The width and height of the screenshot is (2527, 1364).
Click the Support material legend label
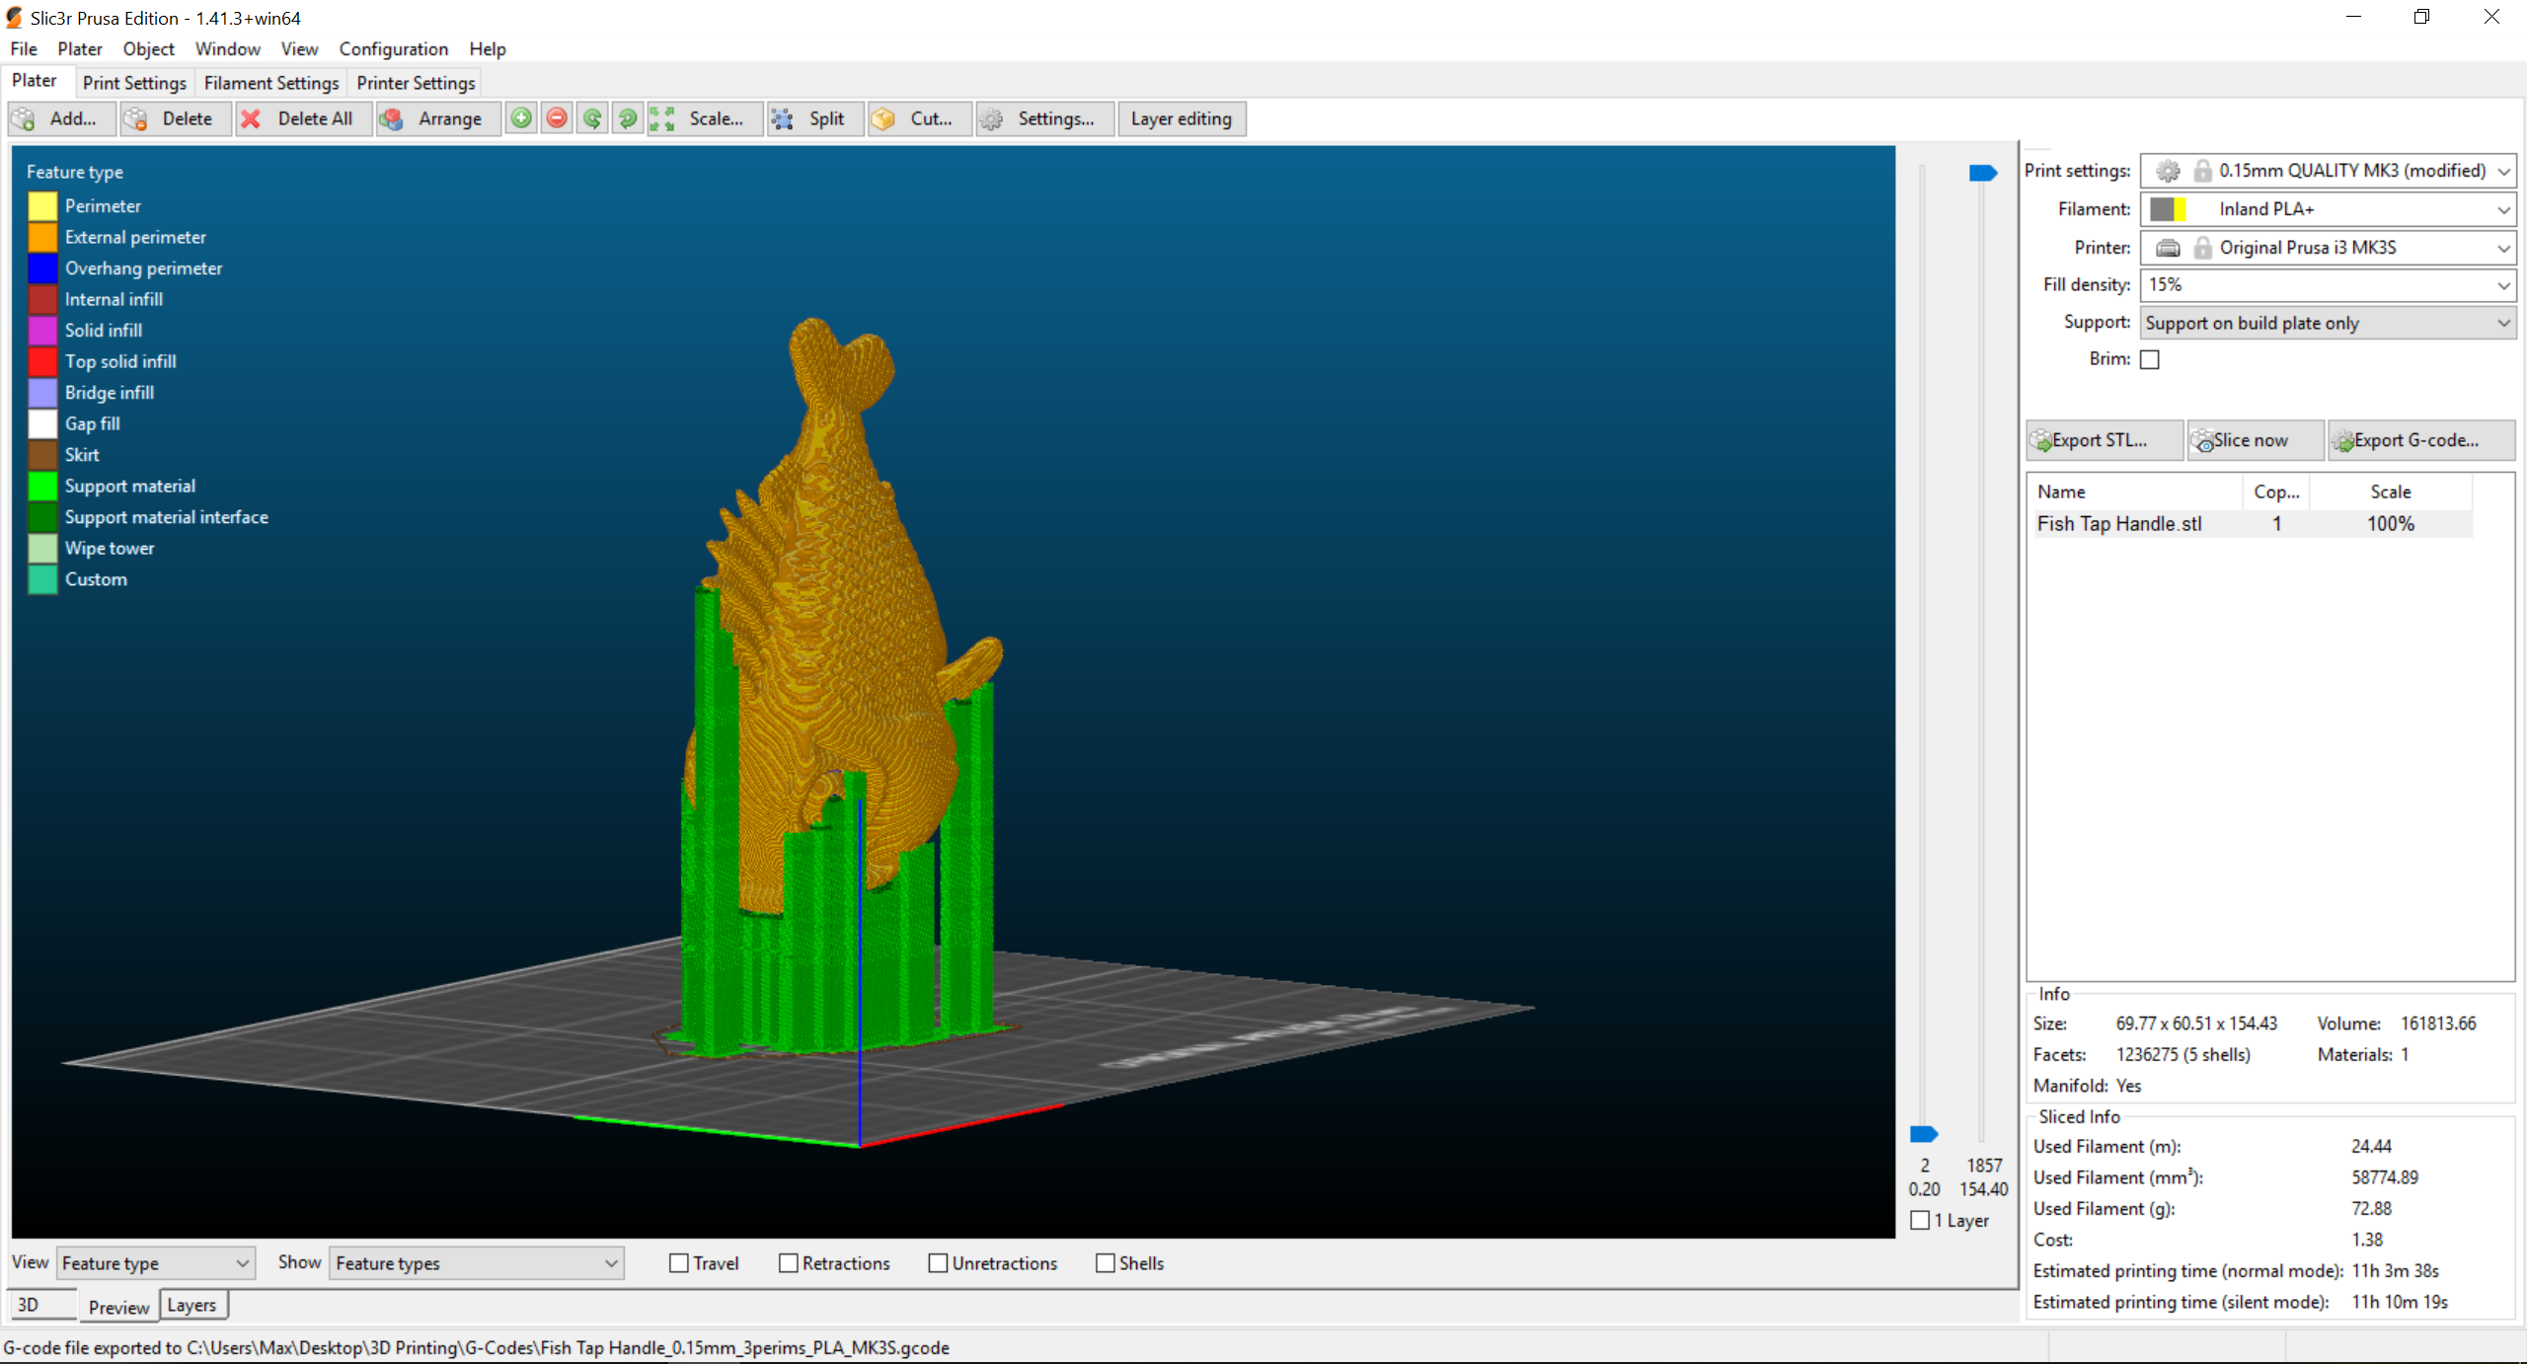coord(130,487)
